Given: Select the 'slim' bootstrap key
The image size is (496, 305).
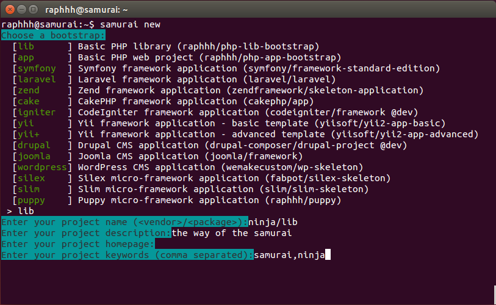Looking at the screenshot, I should pyautogui.click(x=29, y=189).
